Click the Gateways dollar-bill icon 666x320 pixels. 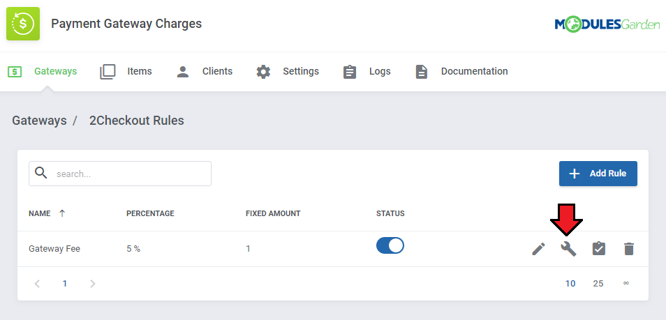15,72
